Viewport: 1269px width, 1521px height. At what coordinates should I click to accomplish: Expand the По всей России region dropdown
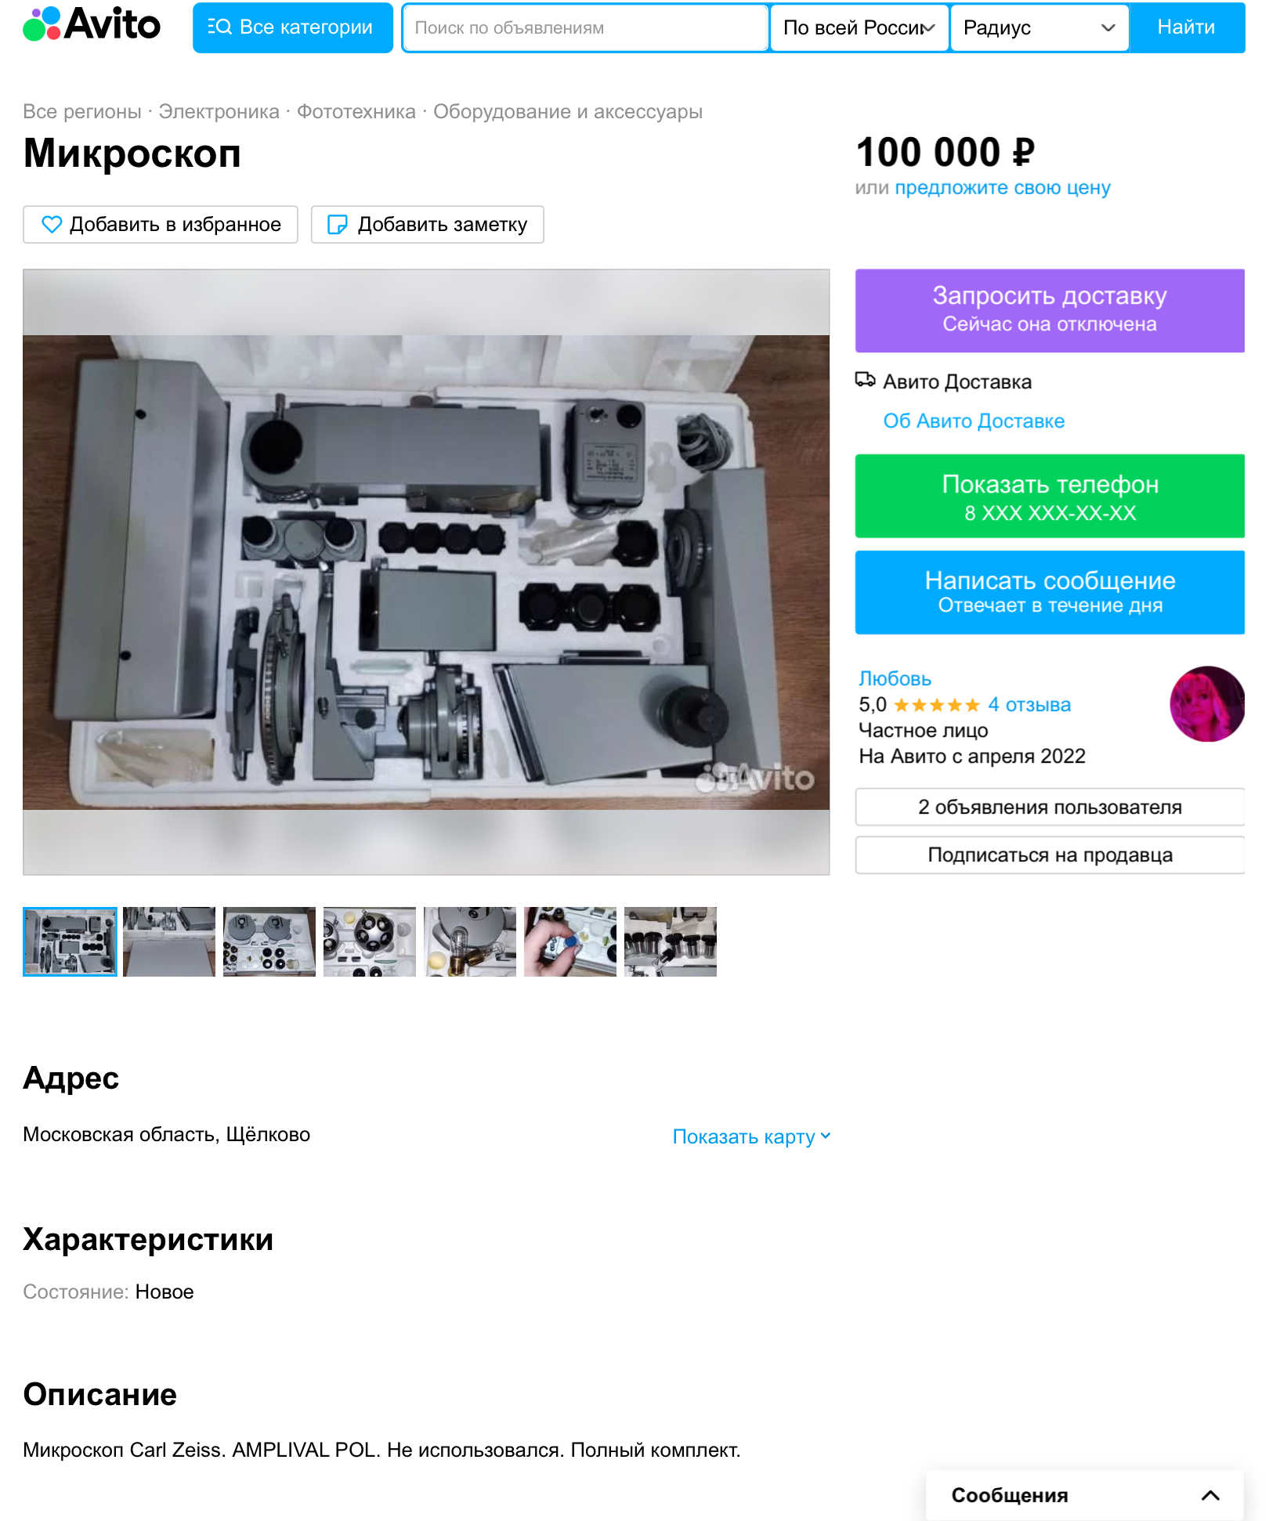pos(859,27)
